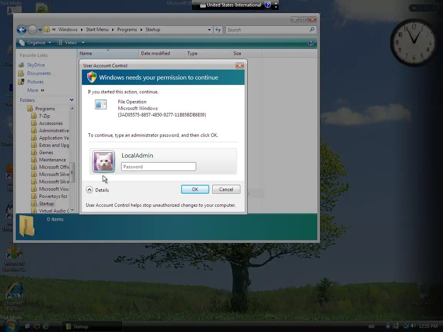Click Switch between windows quick launch icon
443x332 pixels.
[37, 326]
